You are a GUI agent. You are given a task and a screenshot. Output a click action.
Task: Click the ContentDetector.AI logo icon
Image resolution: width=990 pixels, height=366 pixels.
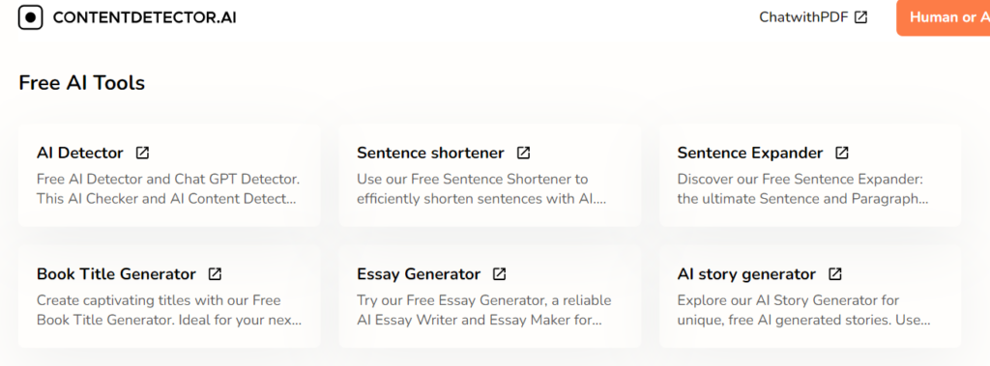coord(30,17)
